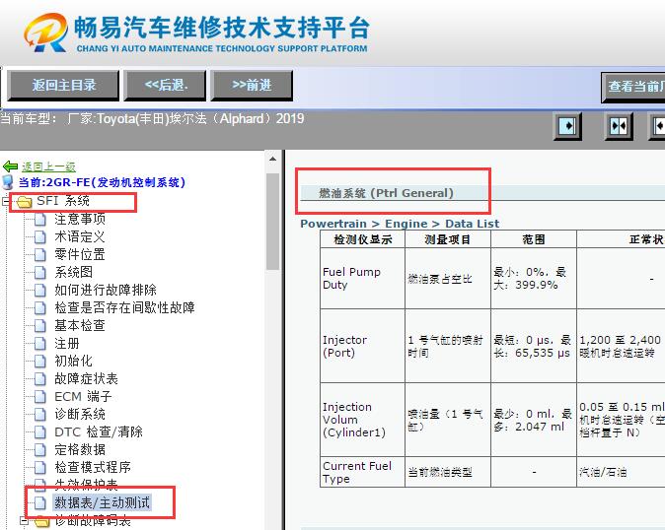Click the document icon beside 数据表/主动测试
This screenshot has height=530, width=665.
coord(40,503)
